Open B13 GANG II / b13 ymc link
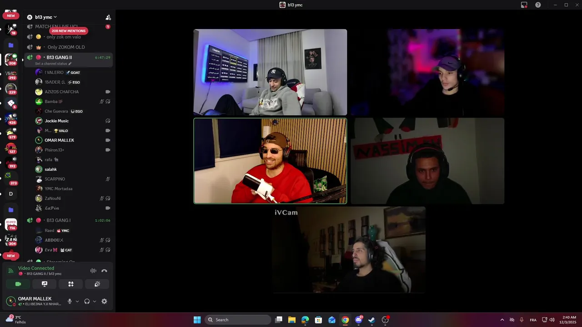This screenshot has height=327, width=582. click(44, 274)
